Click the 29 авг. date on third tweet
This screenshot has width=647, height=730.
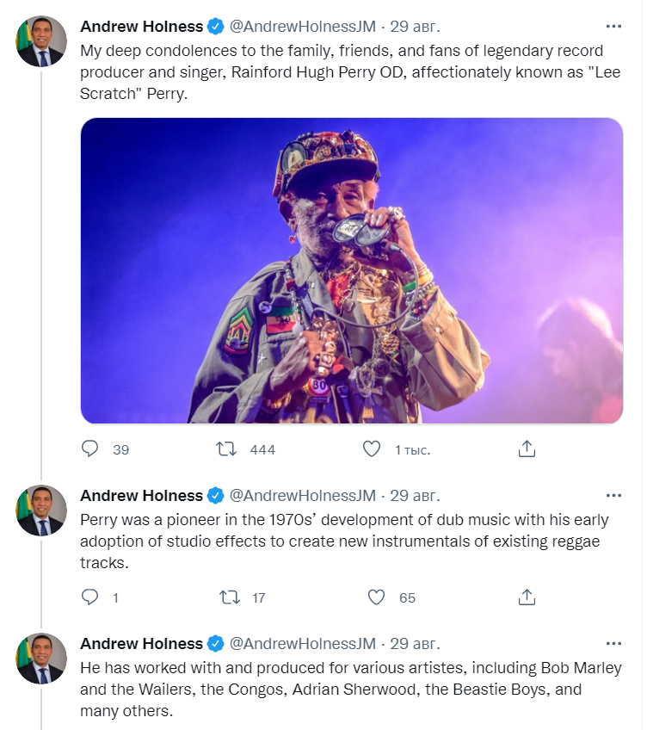(x=415, y=644)
